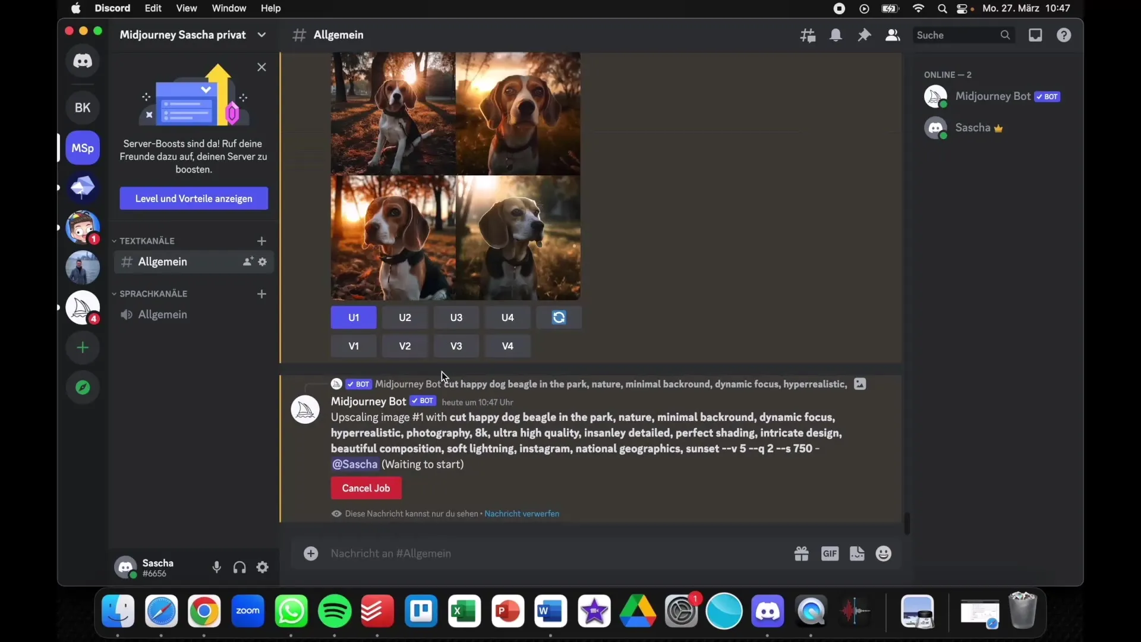Open sticker picker icon
Screen dimensions: 1141x642
pos(857,553)
